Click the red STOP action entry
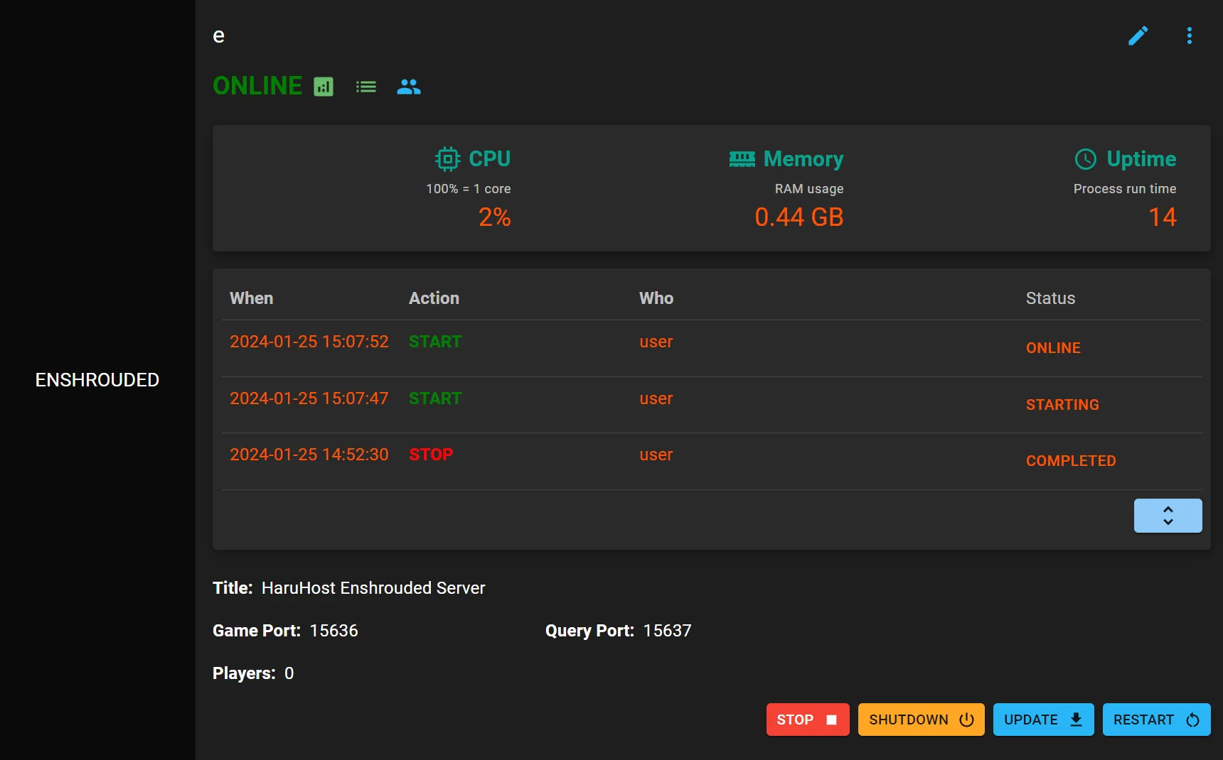Image resolution: width=1223 pixels, height=760 pixels. coord(431,455)
